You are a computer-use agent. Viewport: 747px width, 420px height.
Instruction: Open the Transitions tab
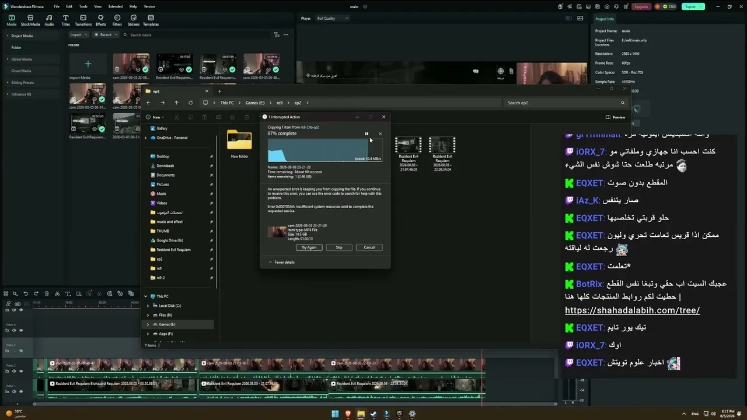(83, 20)
